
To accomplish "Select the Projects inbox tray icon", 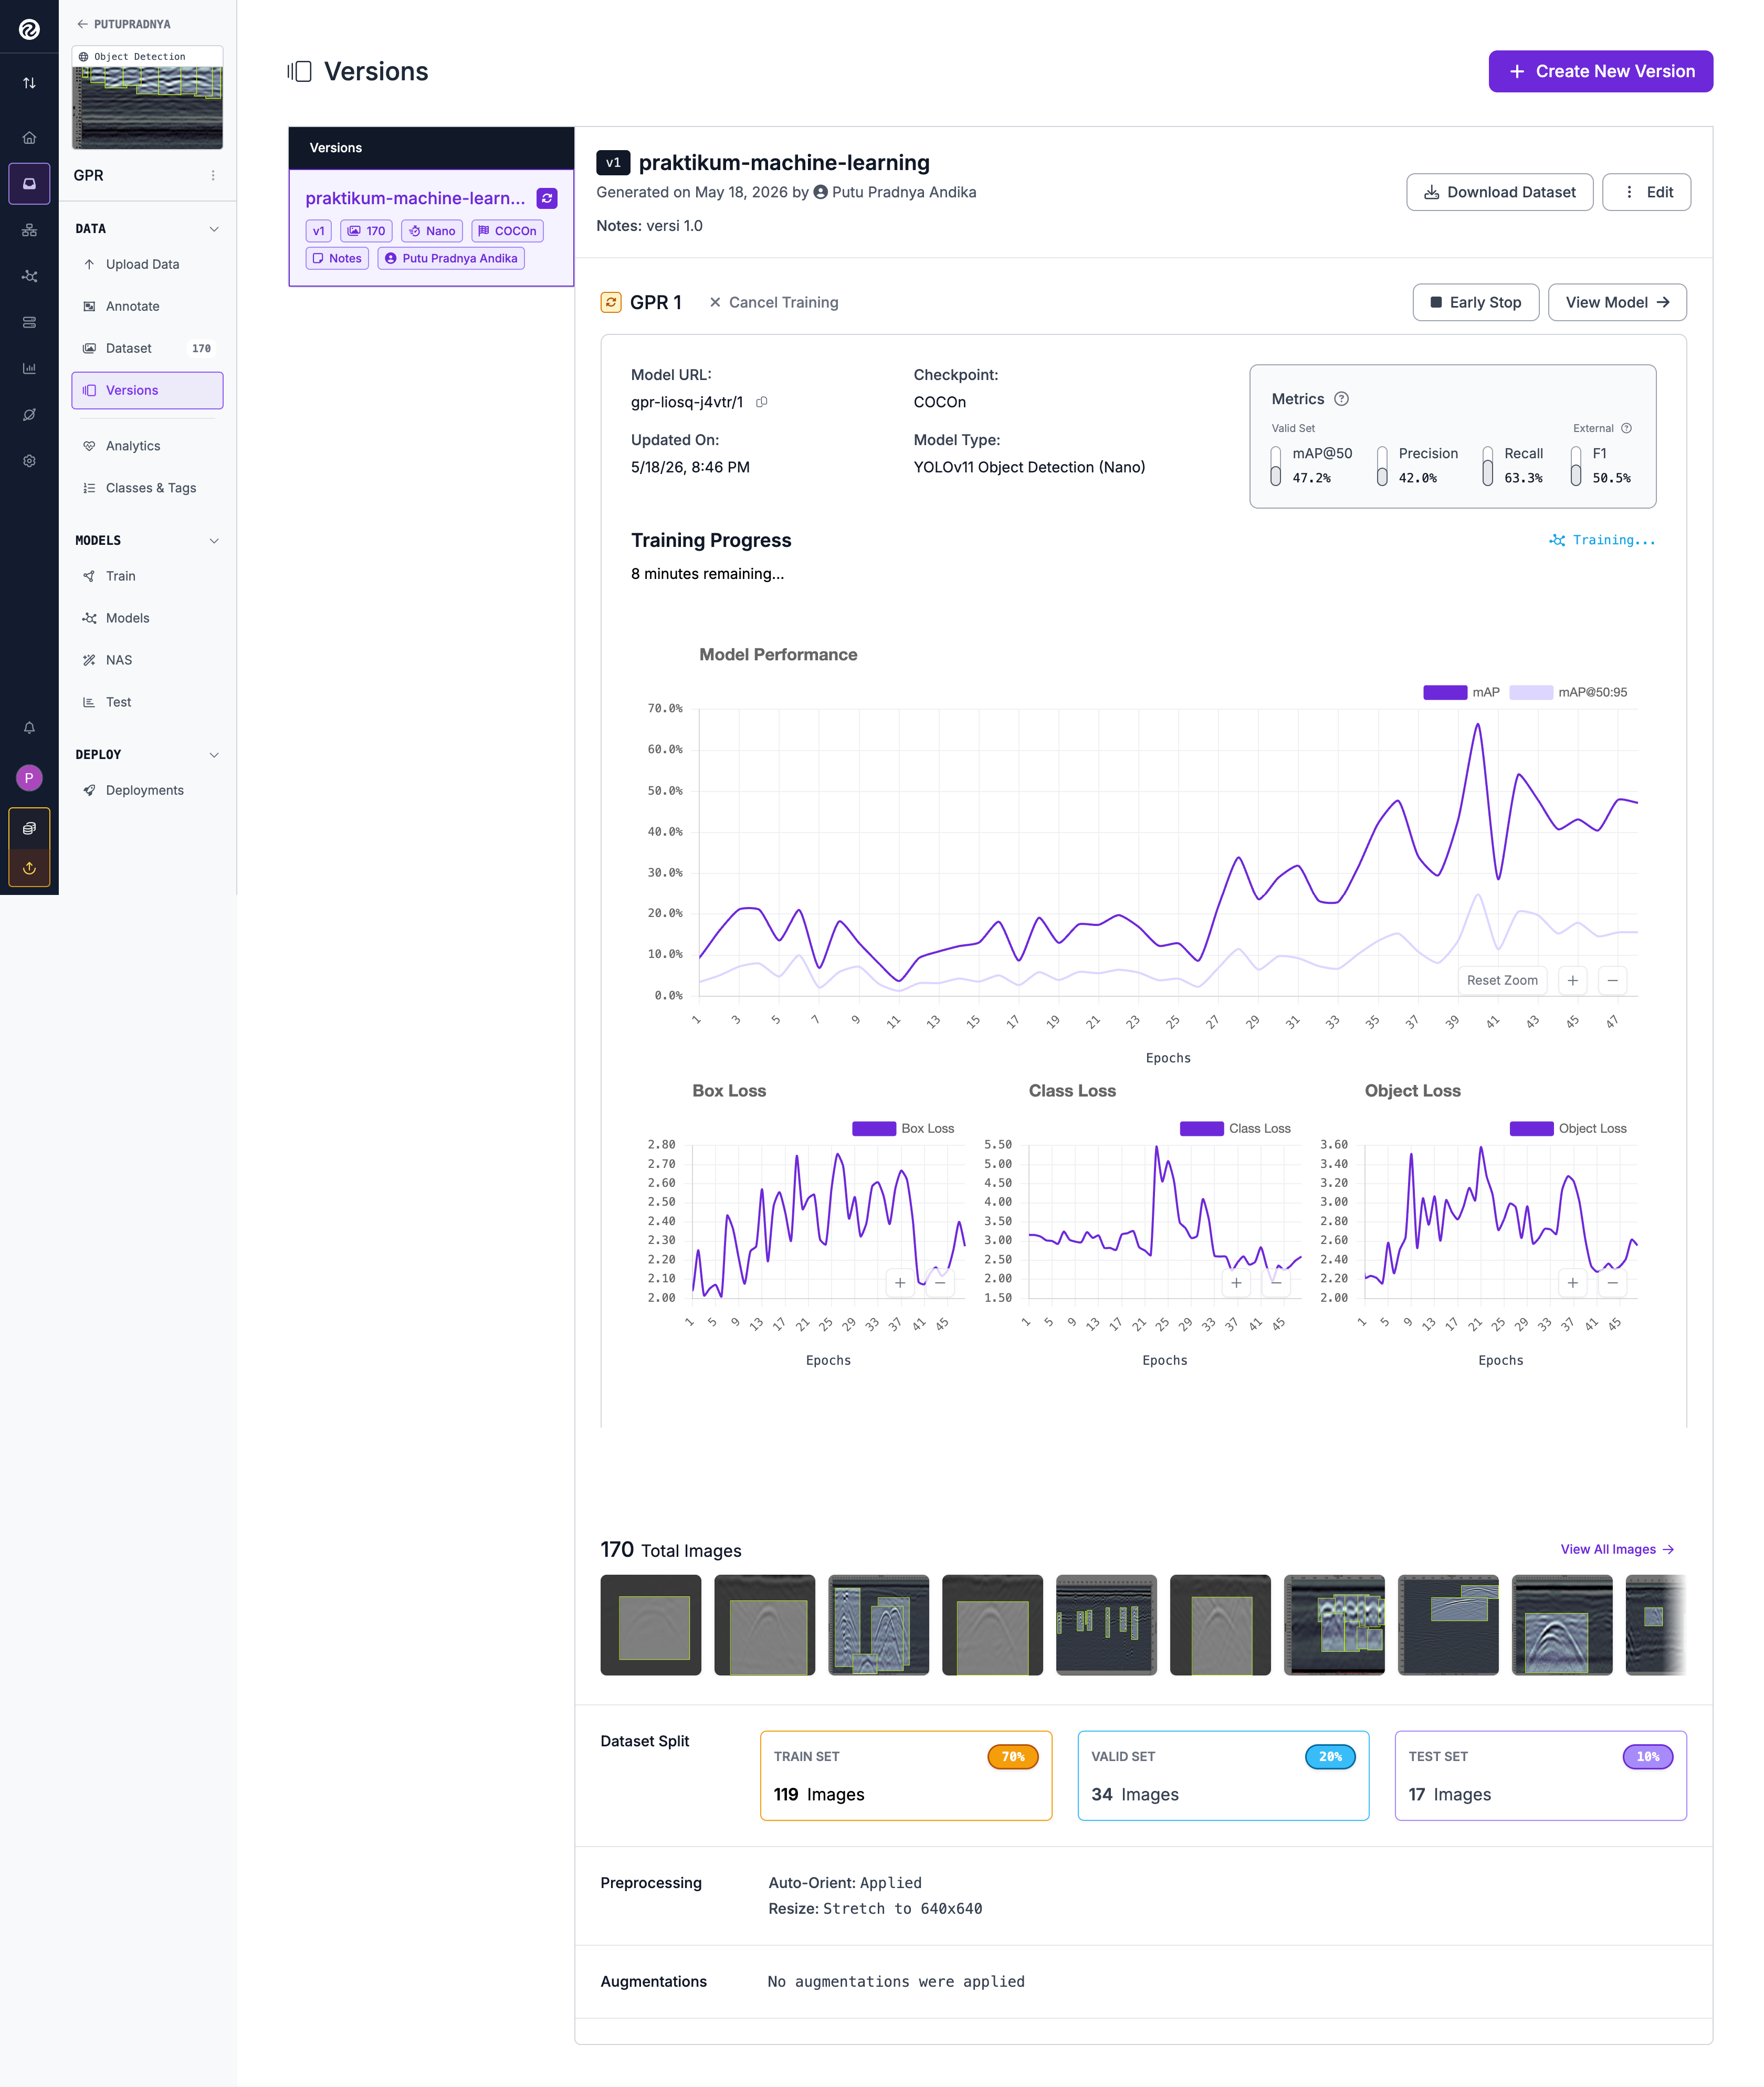I will (x=29, y=184).
